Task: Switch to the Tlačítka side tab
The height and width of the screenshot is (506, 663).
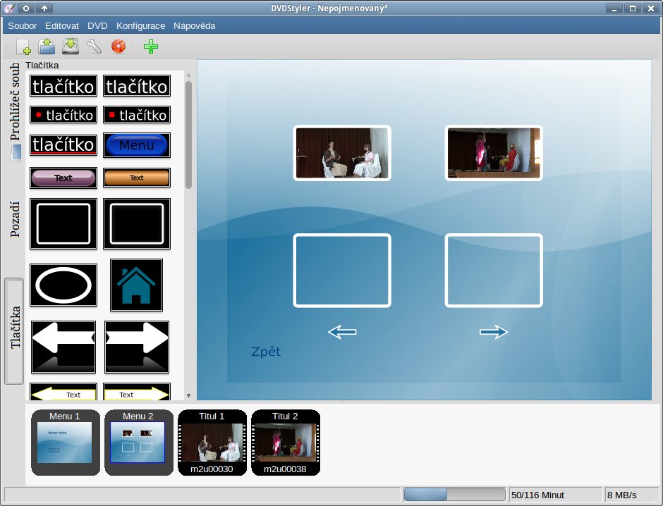Action: point(15,328)
